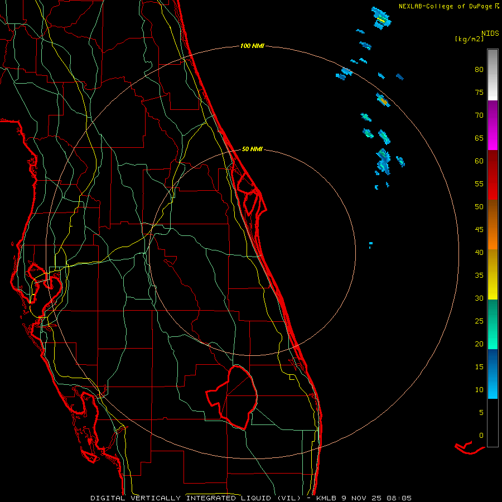This screenshot has width=502, height=502.
Task: Click the northernmost radar echo cell
Action: point(381,18)
